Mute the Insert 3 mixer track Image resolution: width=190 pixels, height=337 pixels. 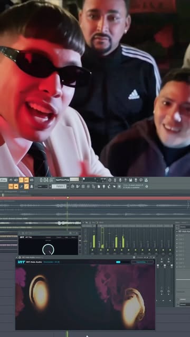115,250
